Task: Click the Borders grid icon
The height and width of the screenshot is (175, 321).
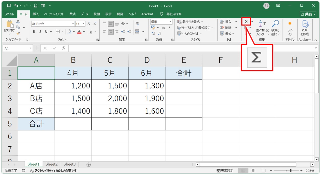Action: [58, 31]
